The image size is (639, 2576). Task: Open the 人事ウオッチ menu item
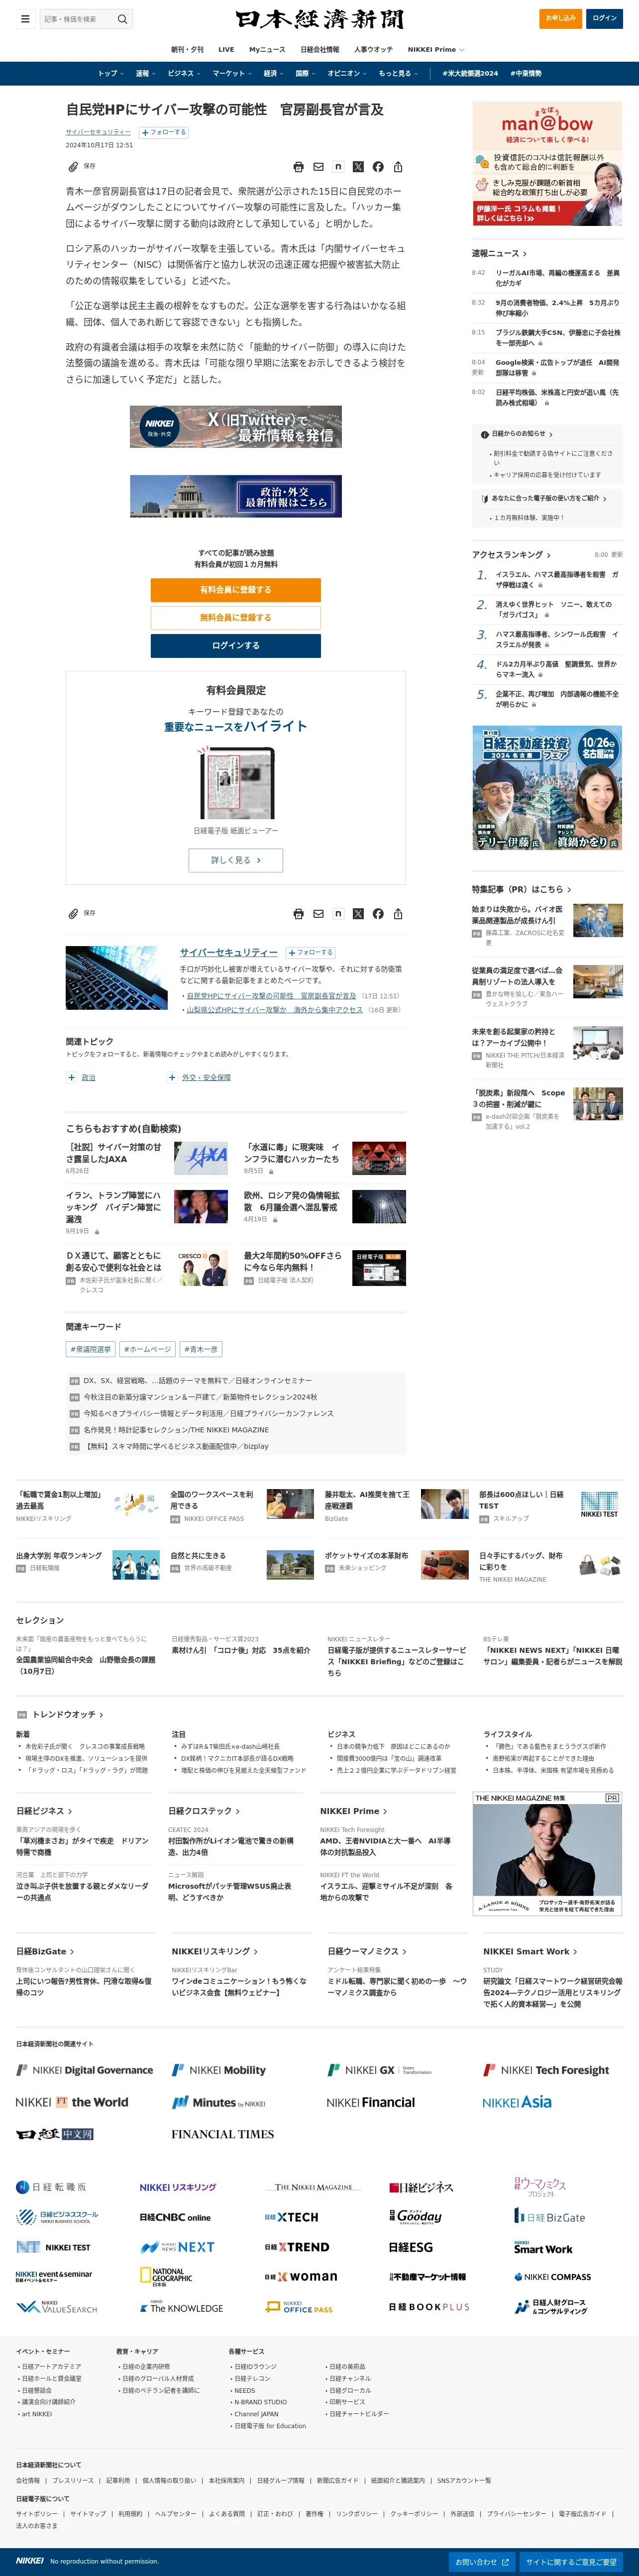click(373, 49)
